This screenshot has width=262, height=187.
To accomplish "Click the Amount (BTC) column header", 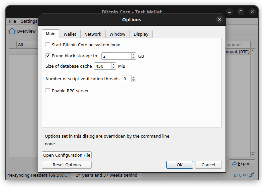I will 238,52.
